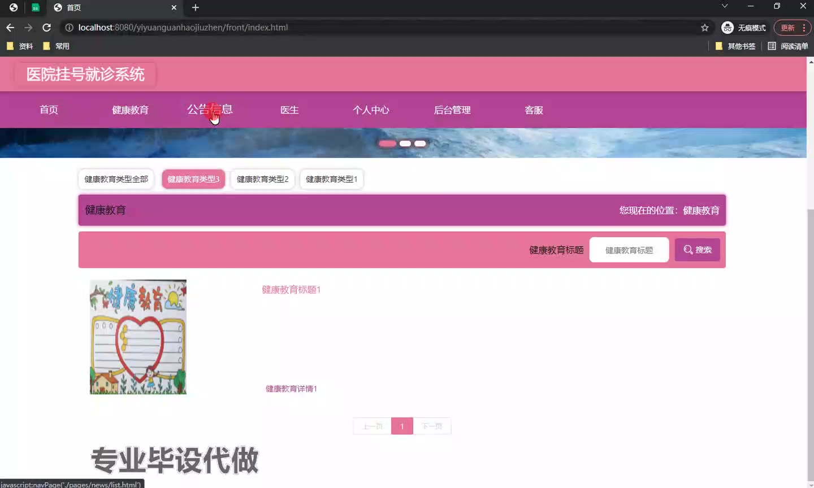Select the third carousel indicator dot
814x488 pixels.
tap(420, 143)
